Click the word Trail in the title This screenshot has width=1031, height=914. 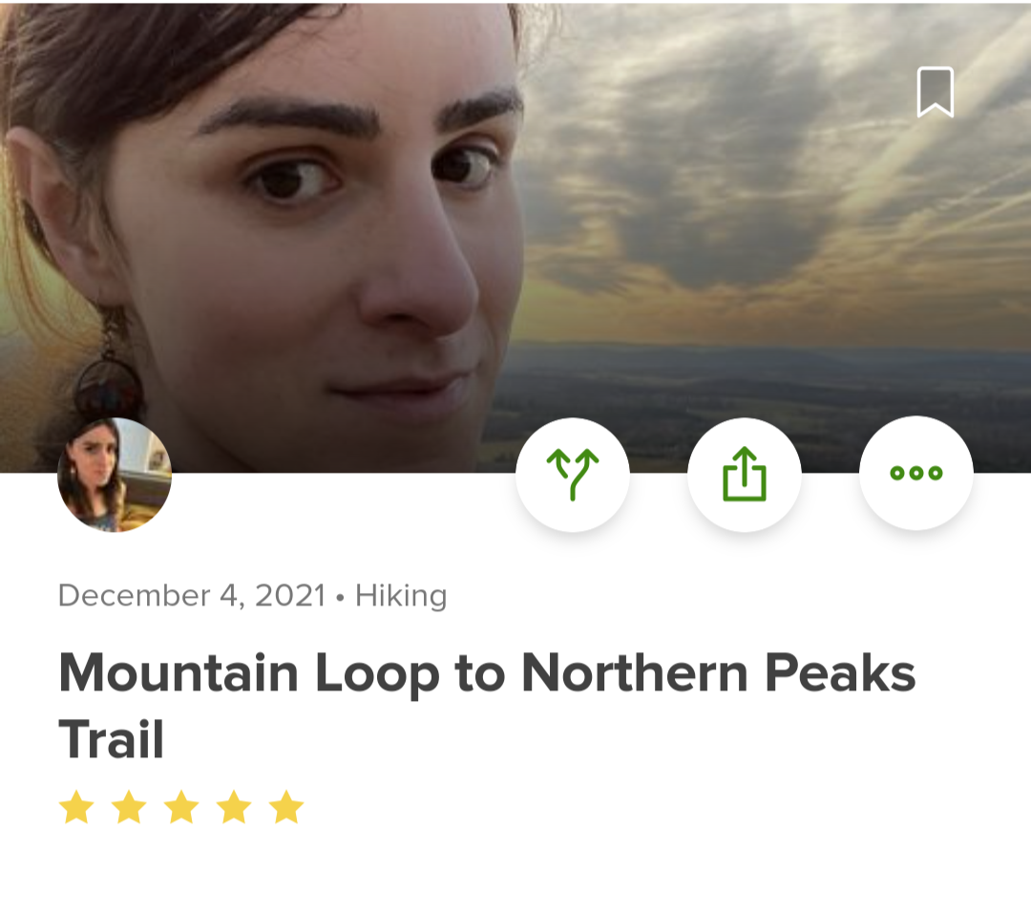point(112,740)
